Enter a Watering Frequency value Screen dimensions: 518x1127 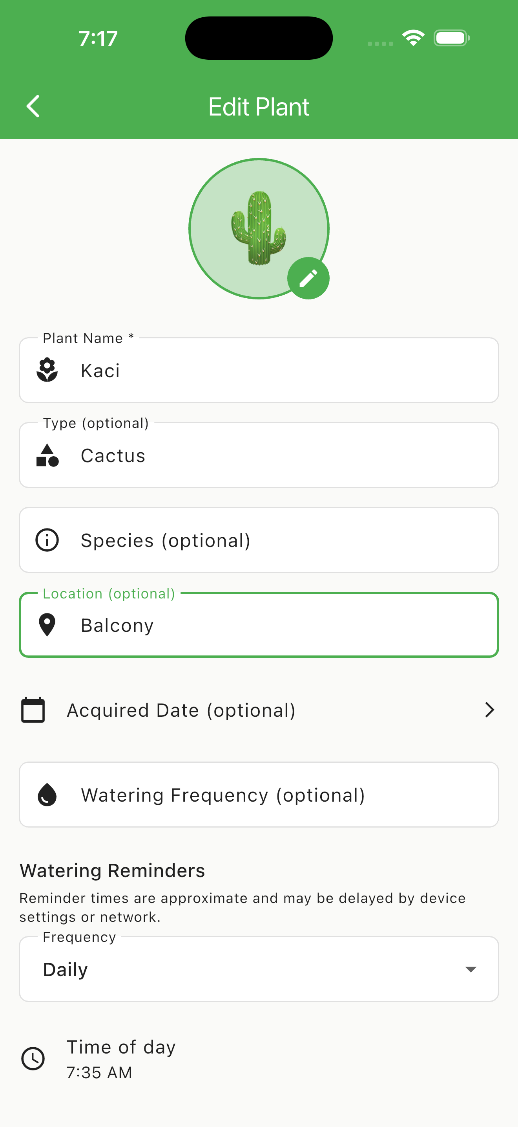point(279,795)
